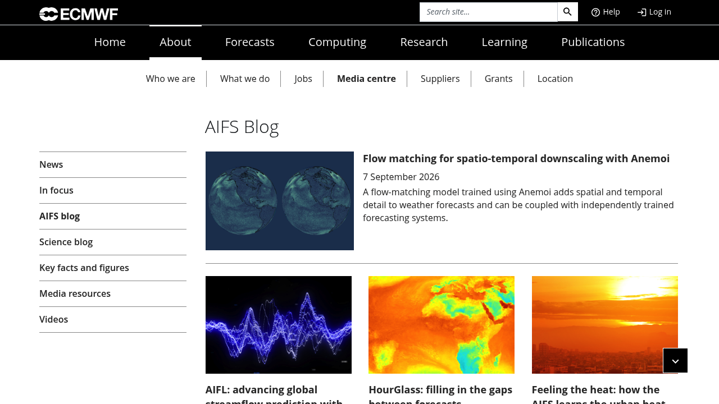719x404 pixels.
Task: Click the magnifier search button
Action: pos(567,12)
